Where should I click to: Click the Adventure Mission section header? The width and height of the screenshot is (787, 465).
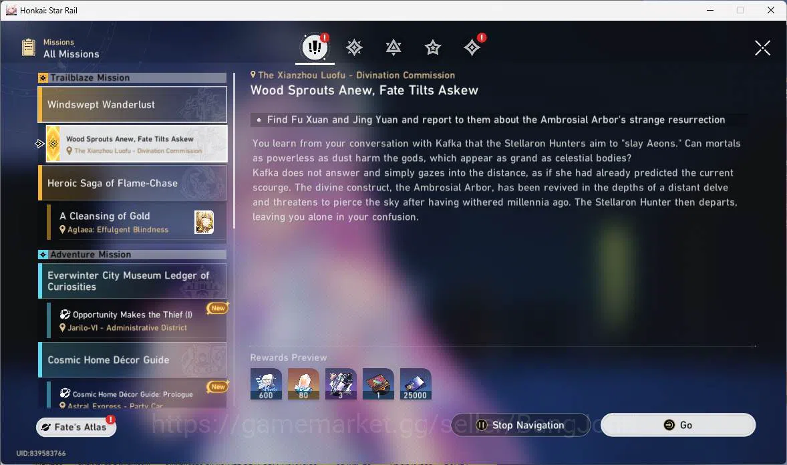tap(132, 255)
